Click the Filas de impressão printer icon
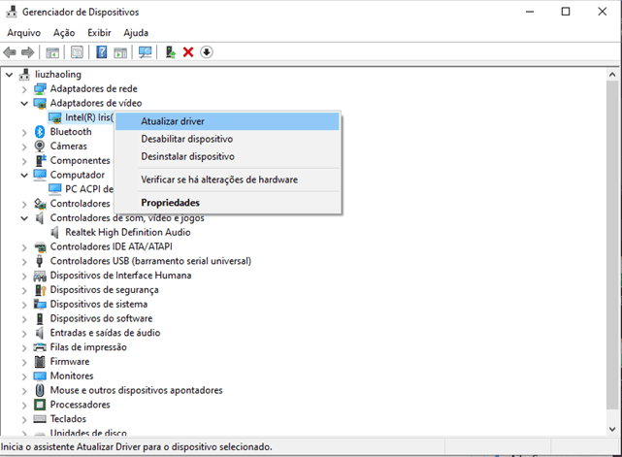 click(x=40, y=347)
